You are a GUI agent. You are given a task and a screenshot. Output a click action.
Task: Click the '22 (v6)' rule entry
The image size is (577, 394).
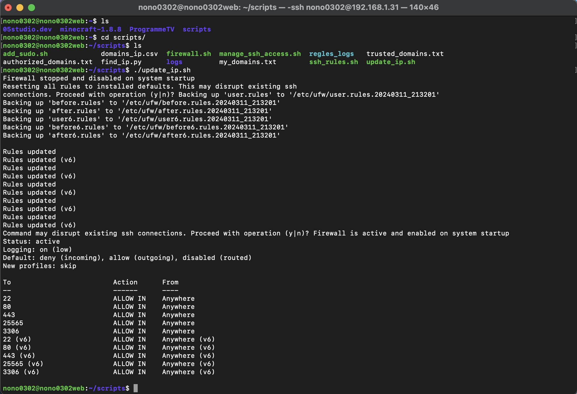click(x=17, y=339)
